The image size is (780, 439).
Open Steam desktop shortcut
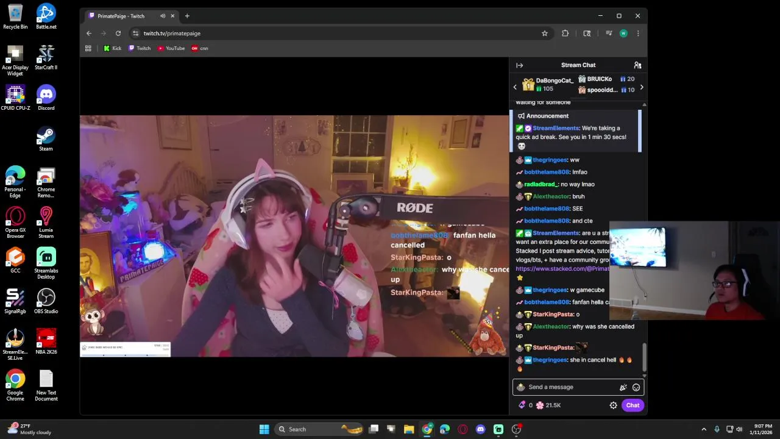click(46, 138)
